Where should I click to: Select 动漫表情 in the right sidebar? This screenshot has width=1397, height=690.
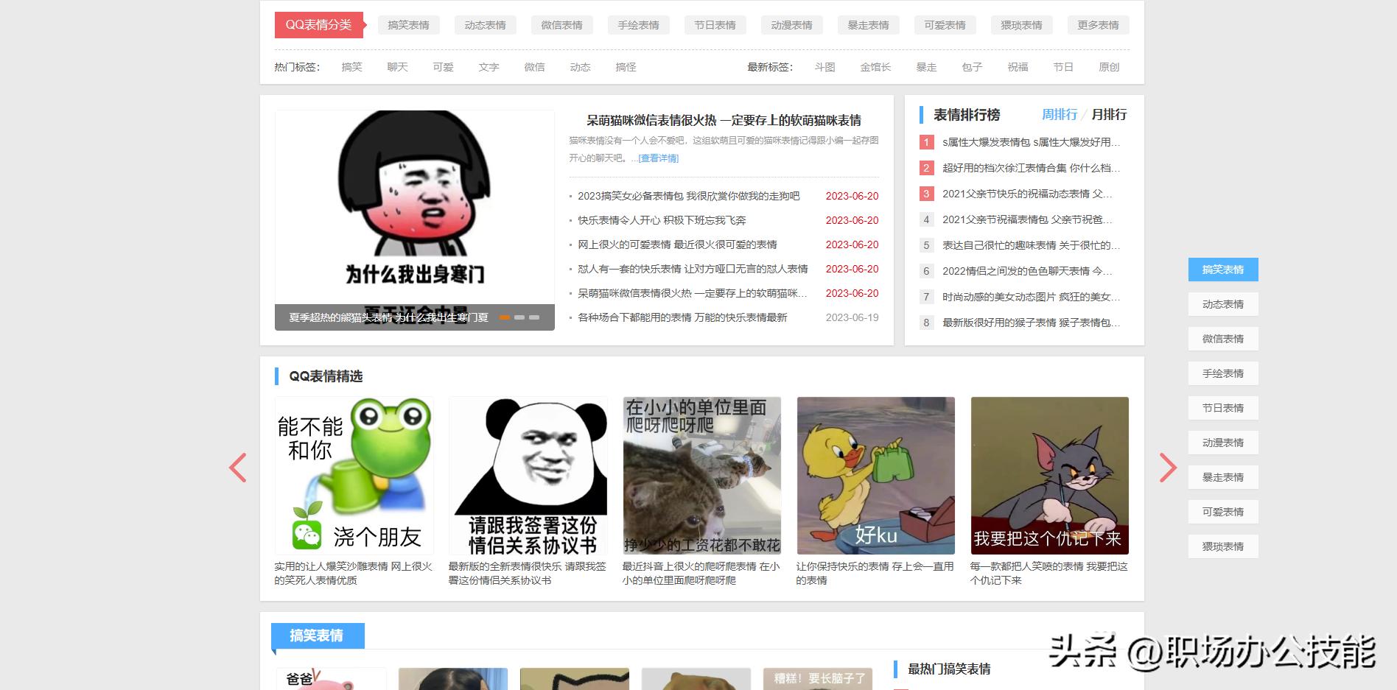(1222, 443)
